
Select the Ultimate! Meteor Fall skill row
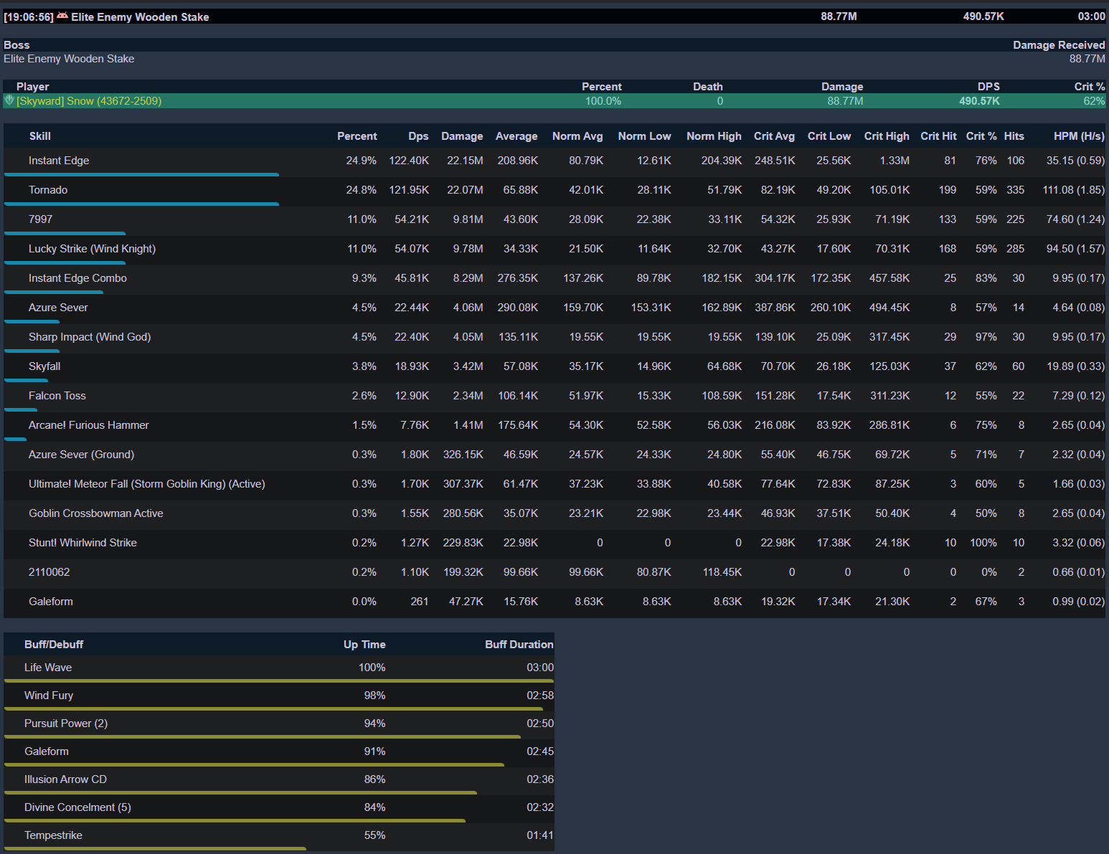point(146,484)
